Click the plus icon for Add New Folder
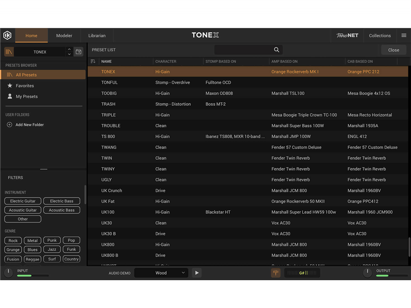Viewport: 411px width, 308px height. coord(9,125)
